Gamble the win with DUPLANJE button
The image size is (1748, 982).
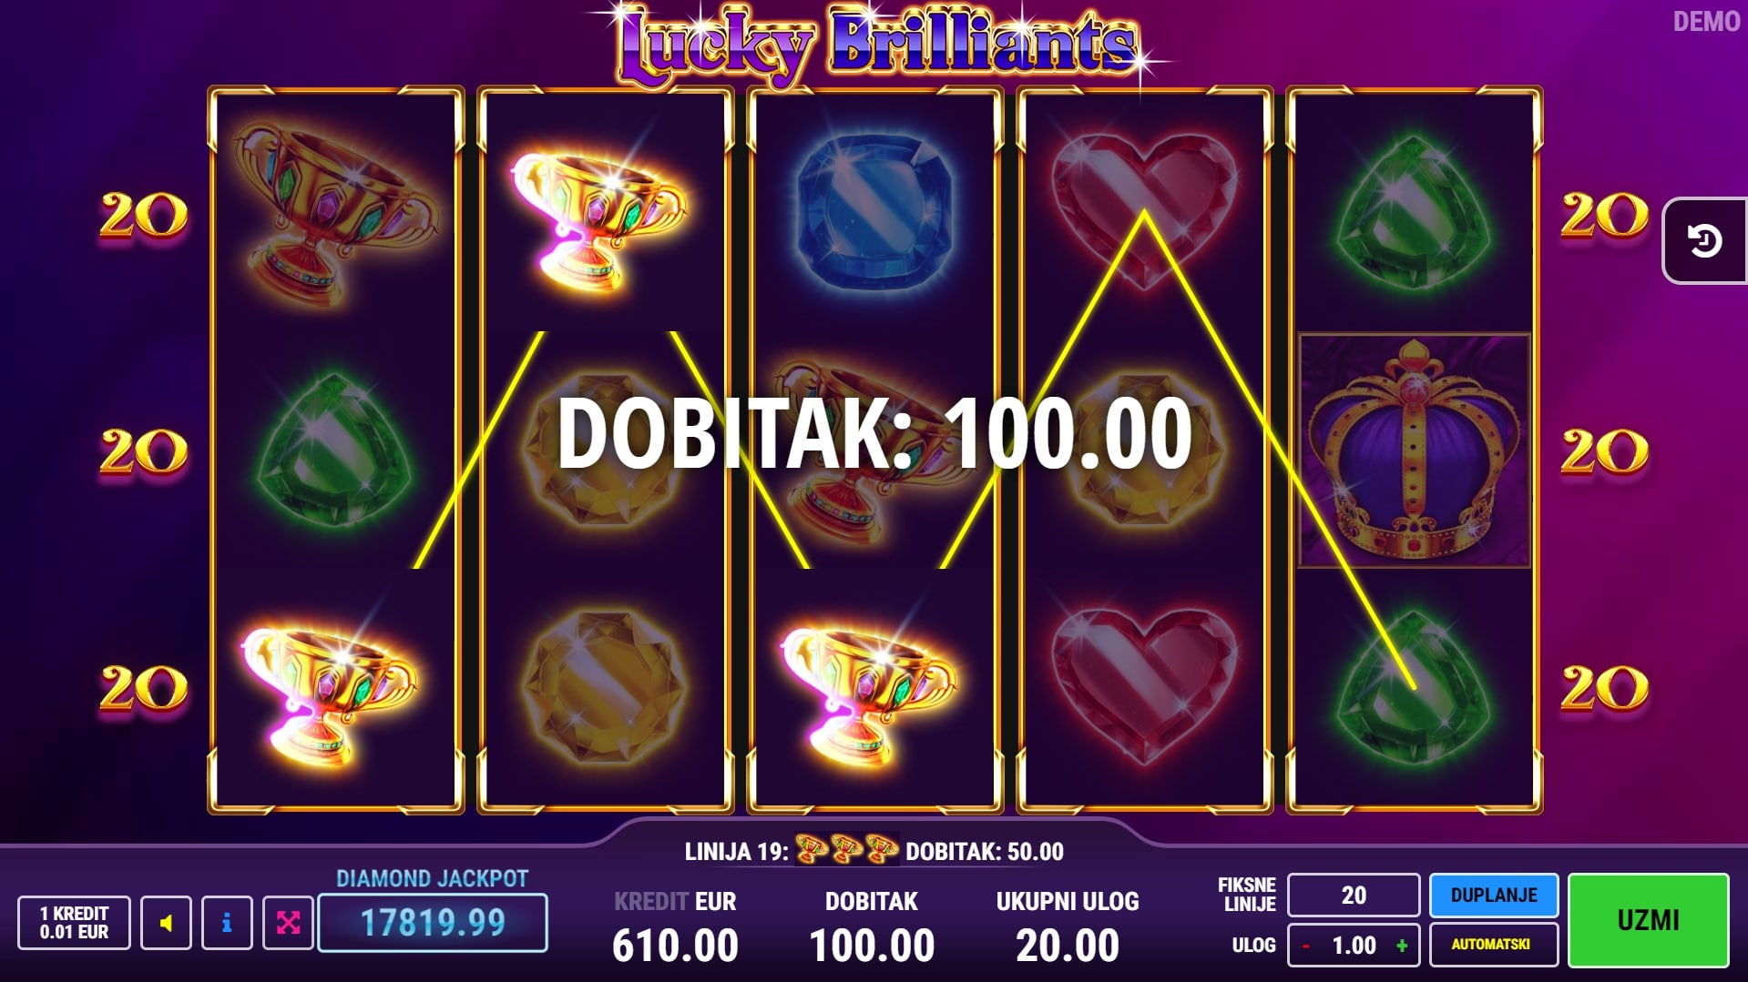(1494, 896)
